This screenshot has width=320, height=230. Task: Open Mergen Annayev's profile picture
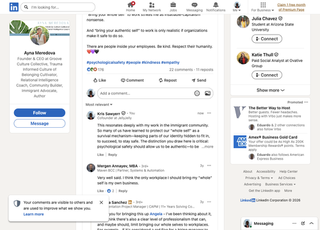click(x=91, y=168)
